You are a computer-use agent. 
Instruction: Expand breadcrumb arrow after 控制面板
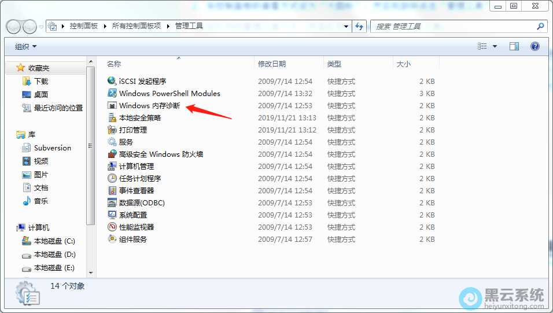pos(105,26)
